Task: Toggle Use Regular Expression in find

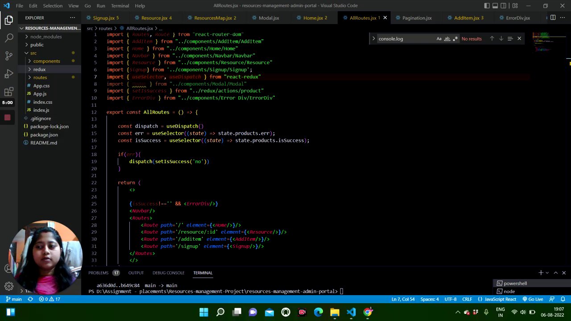Action: (455, 39)
